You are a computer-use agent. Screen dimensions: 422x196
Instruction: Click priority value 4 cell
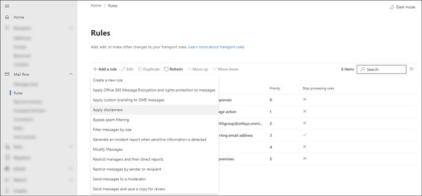click(x=271, y=147)
